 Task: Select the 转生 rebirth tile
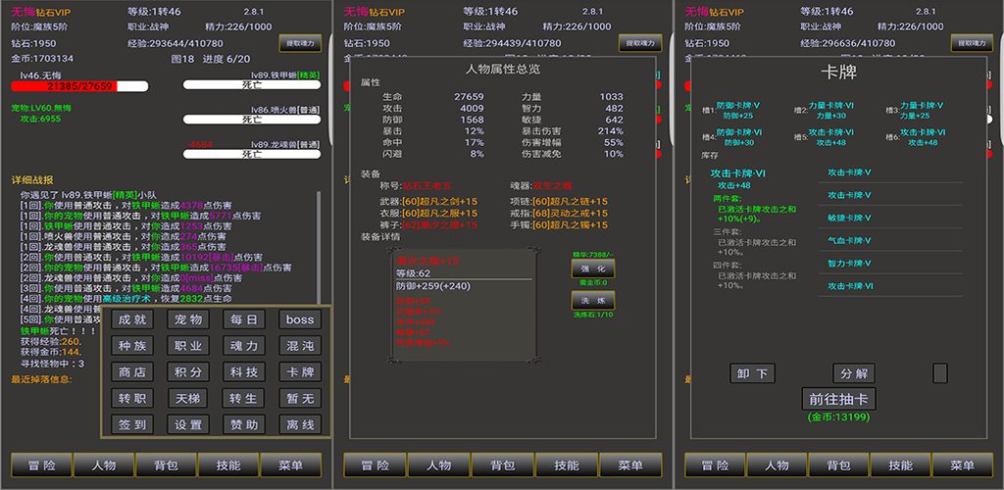point(244,399)
